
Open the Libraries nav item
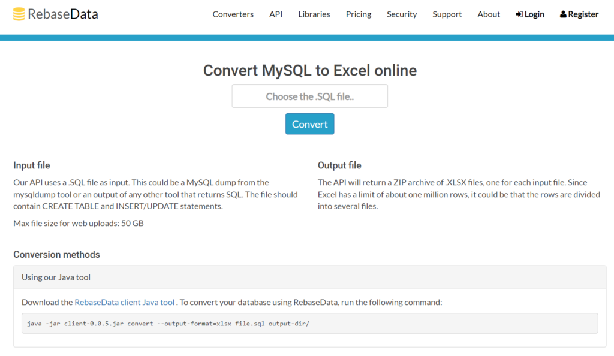pos(314,14)
